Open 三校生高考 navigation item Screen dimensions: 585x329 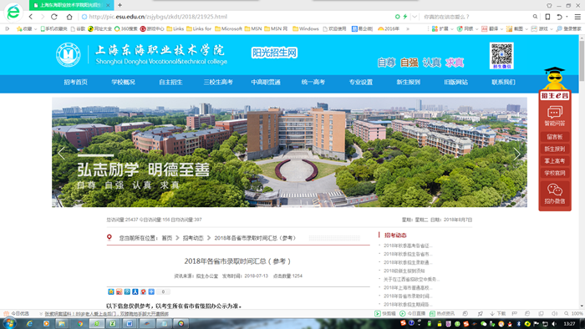click(218, 82)
